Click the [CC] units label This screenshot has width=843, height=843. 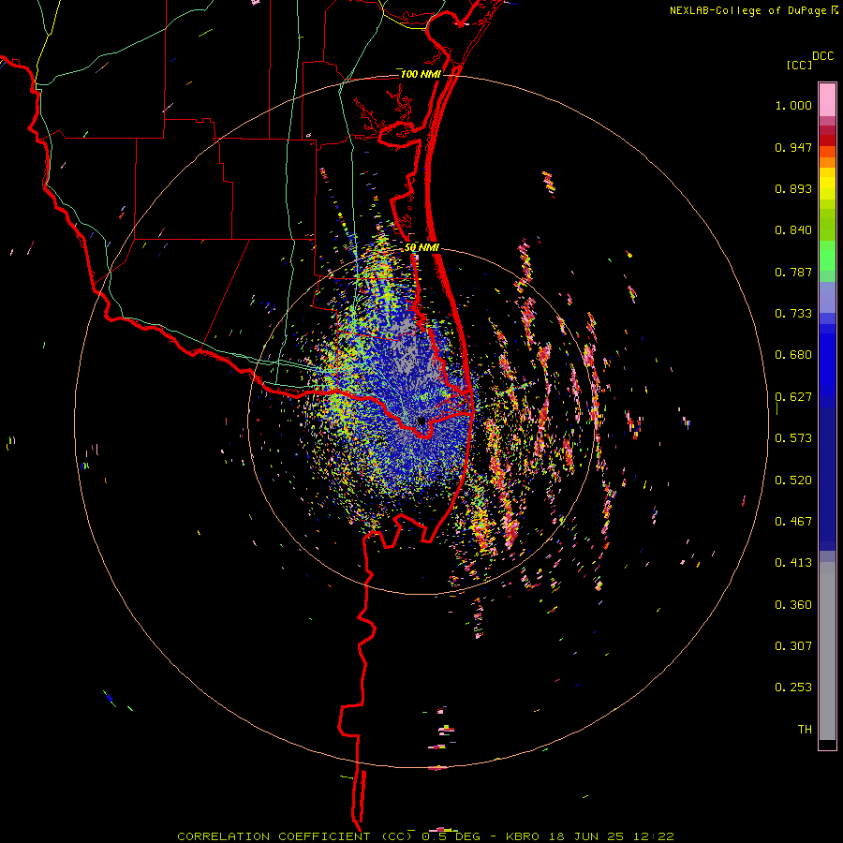coord(799,65)
